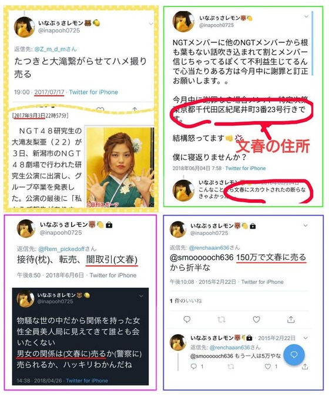Tap the share icon under 150万 tweet
Screen dimensions: 329x399
[291, 319]
